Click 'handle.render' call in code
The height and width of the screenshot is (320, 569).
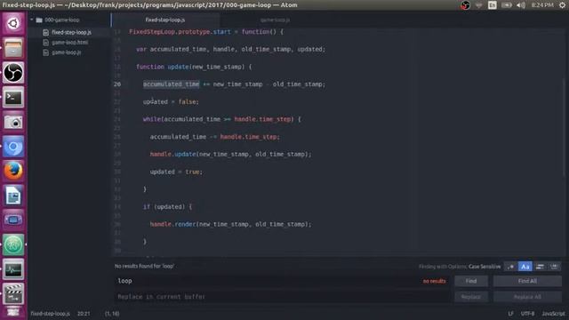coord(172,225)
